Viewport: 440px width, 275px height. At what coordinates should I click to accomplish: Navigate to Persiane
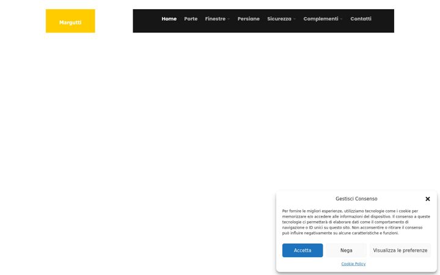249,19
